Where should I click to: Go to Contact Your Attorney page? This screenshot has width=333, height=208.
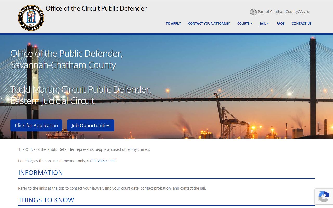click(x=209, y=23)
